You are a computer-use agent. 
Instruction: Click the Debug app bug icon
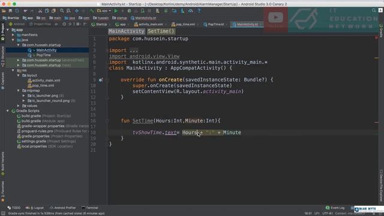point(130,11)
